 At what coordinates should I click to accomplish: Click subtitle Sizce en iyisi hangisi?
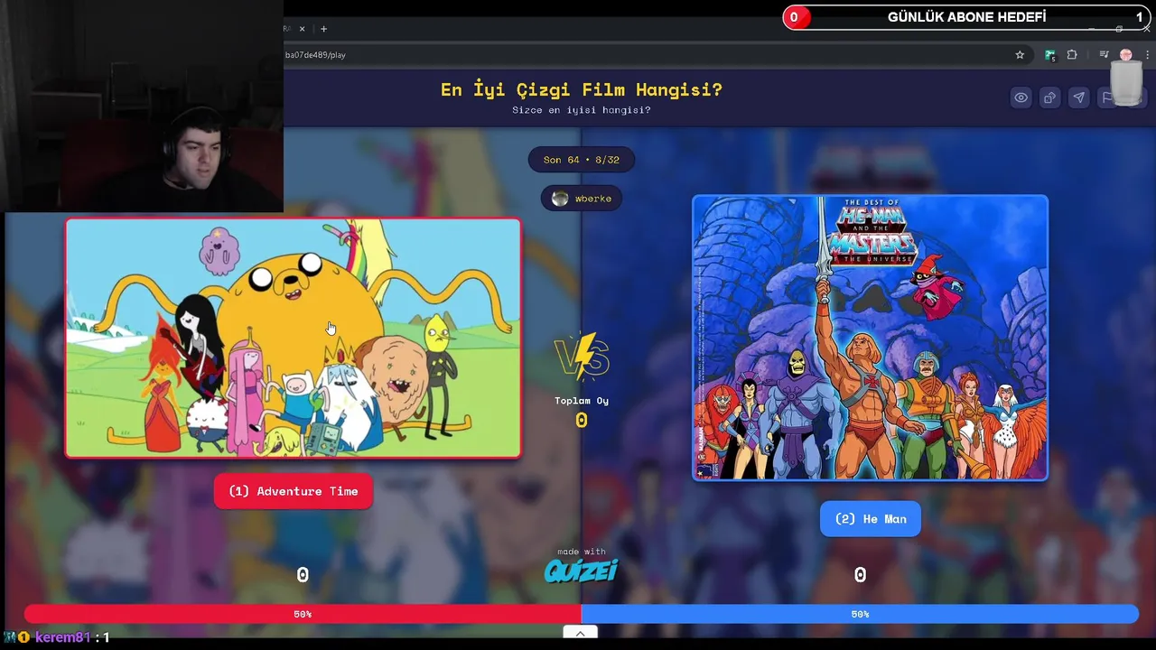pyautogui.click(x=582, y=110)
